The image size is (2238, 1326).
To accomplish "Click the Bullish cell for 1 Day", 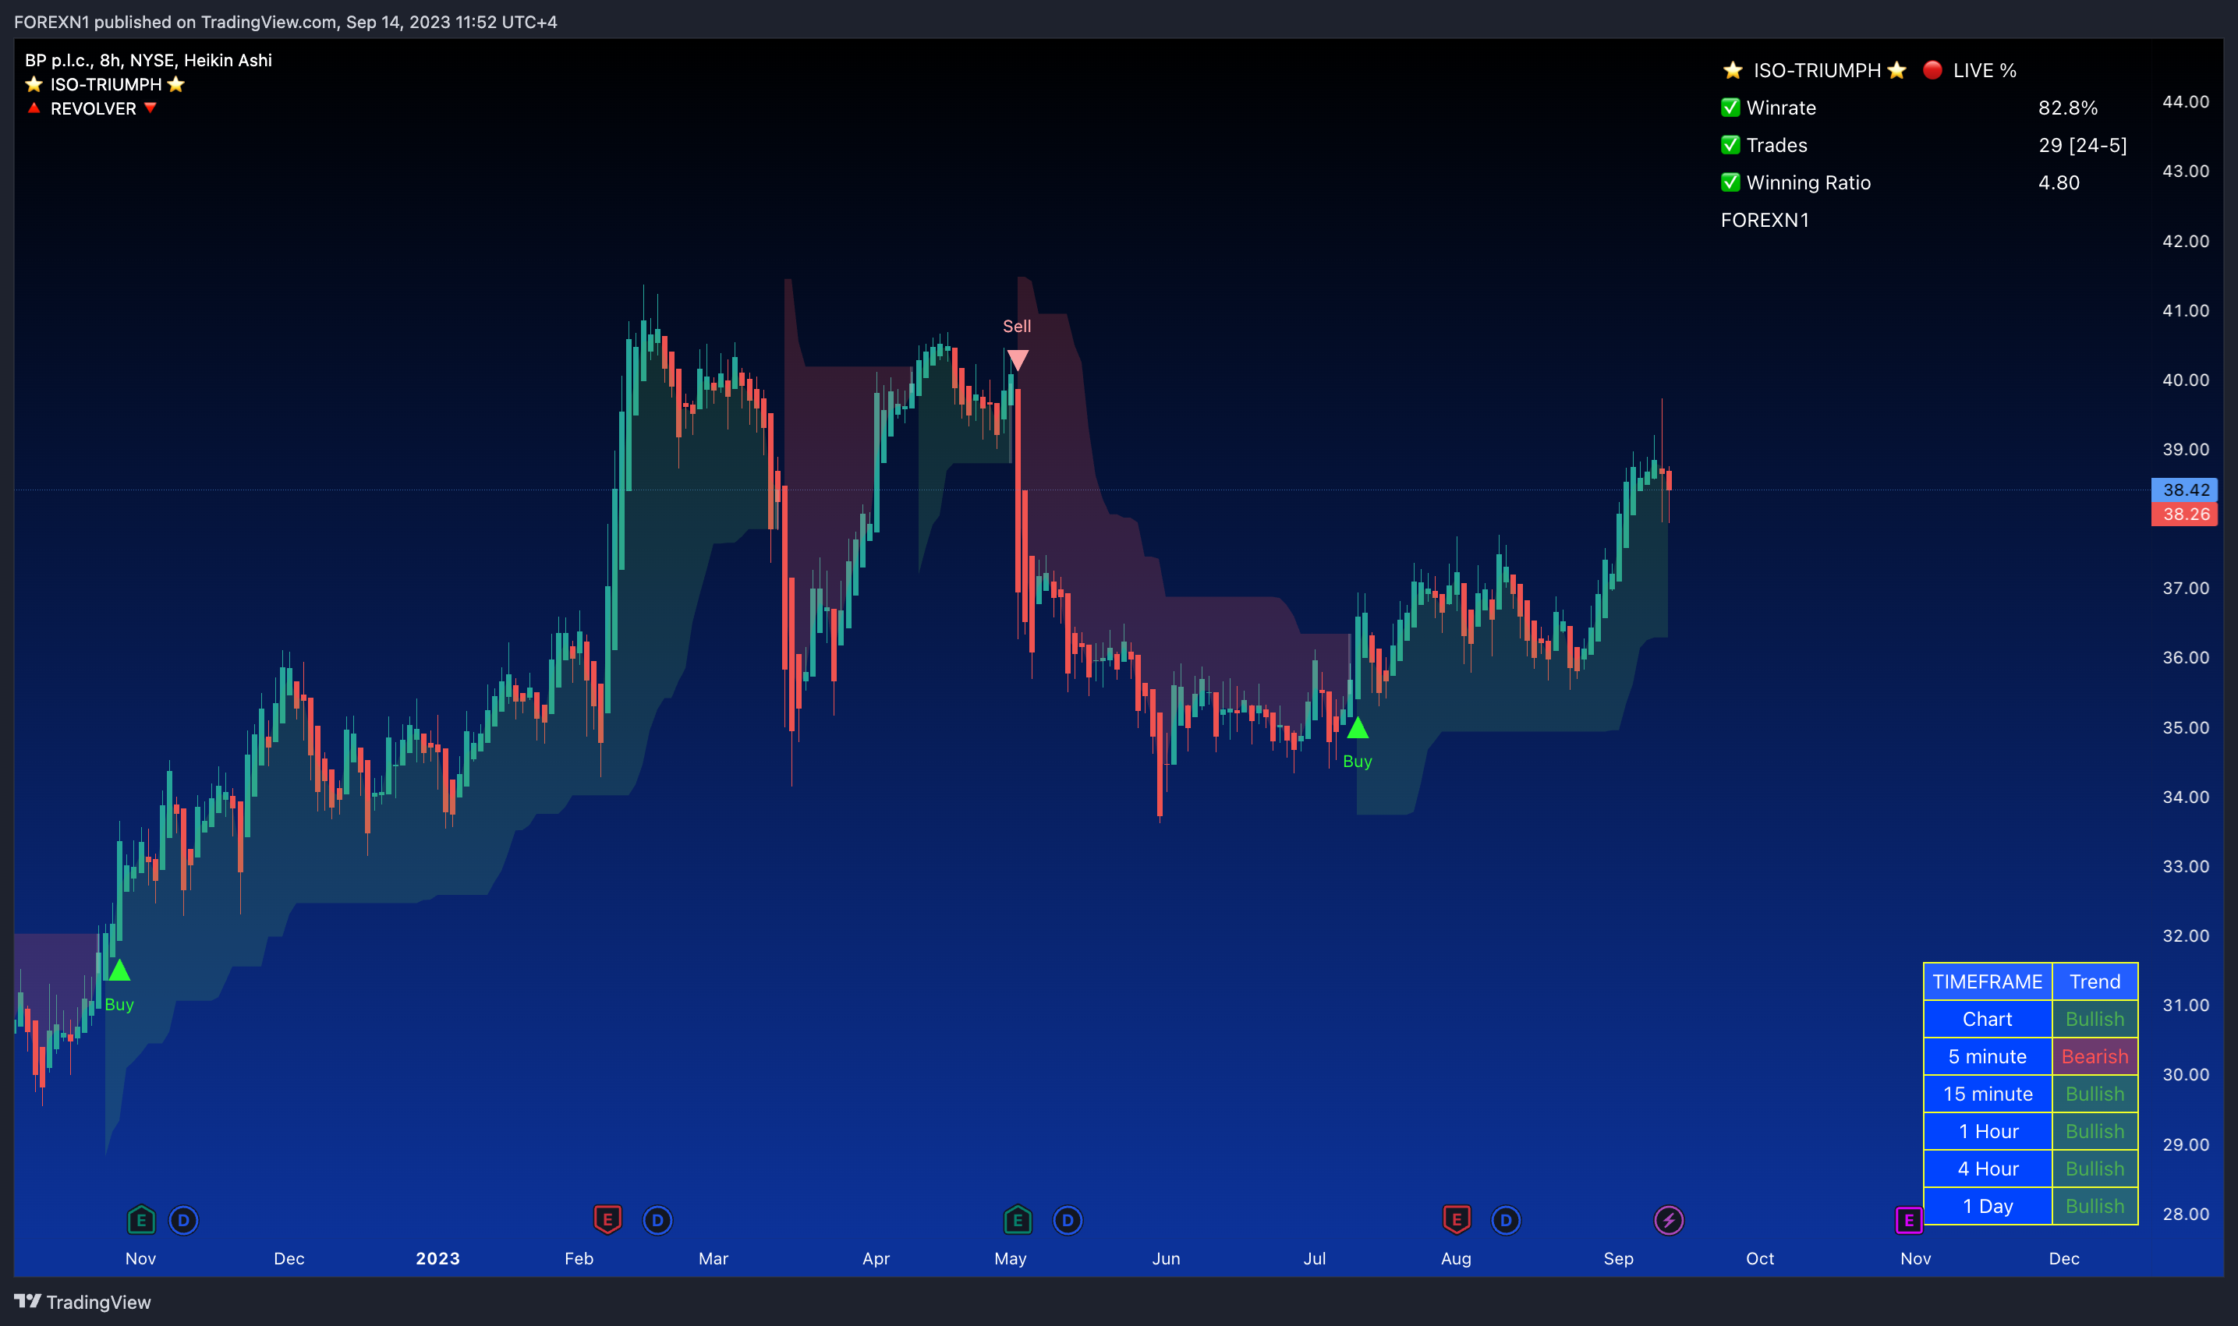I will coord(2094,1206).
